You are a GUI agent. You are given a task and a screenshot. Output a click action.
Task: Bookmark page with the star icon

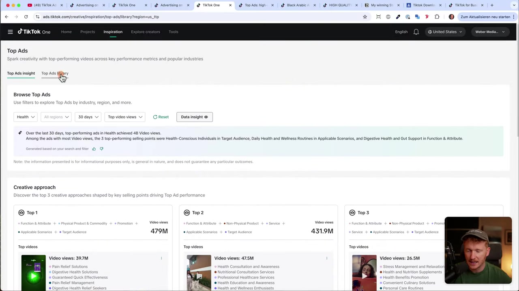[x=365, y=17]
